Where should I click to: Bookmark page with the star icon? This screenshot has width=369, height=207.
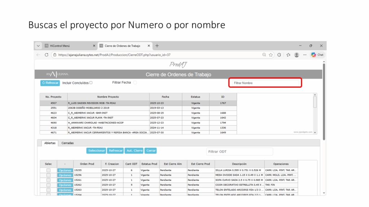tap(271, 55)
